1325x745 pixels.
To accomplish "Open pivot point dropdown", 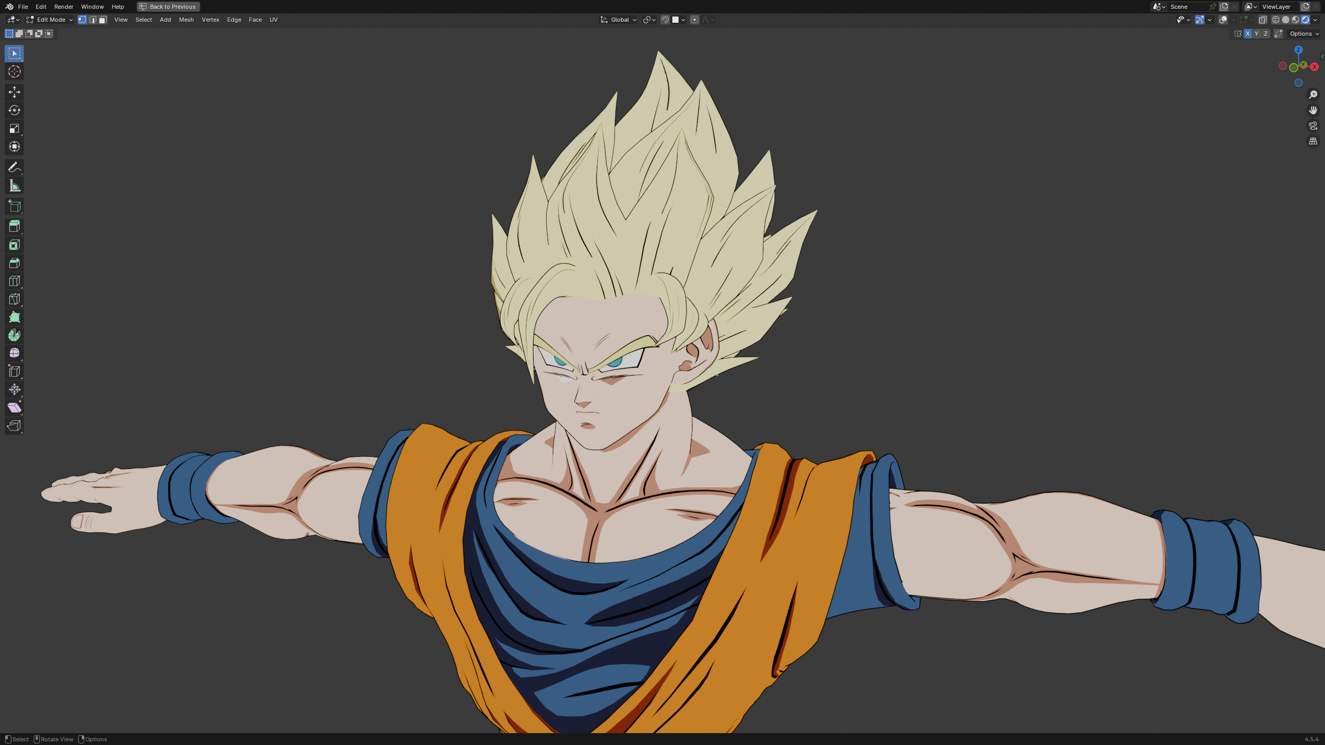I will [649, 20].
